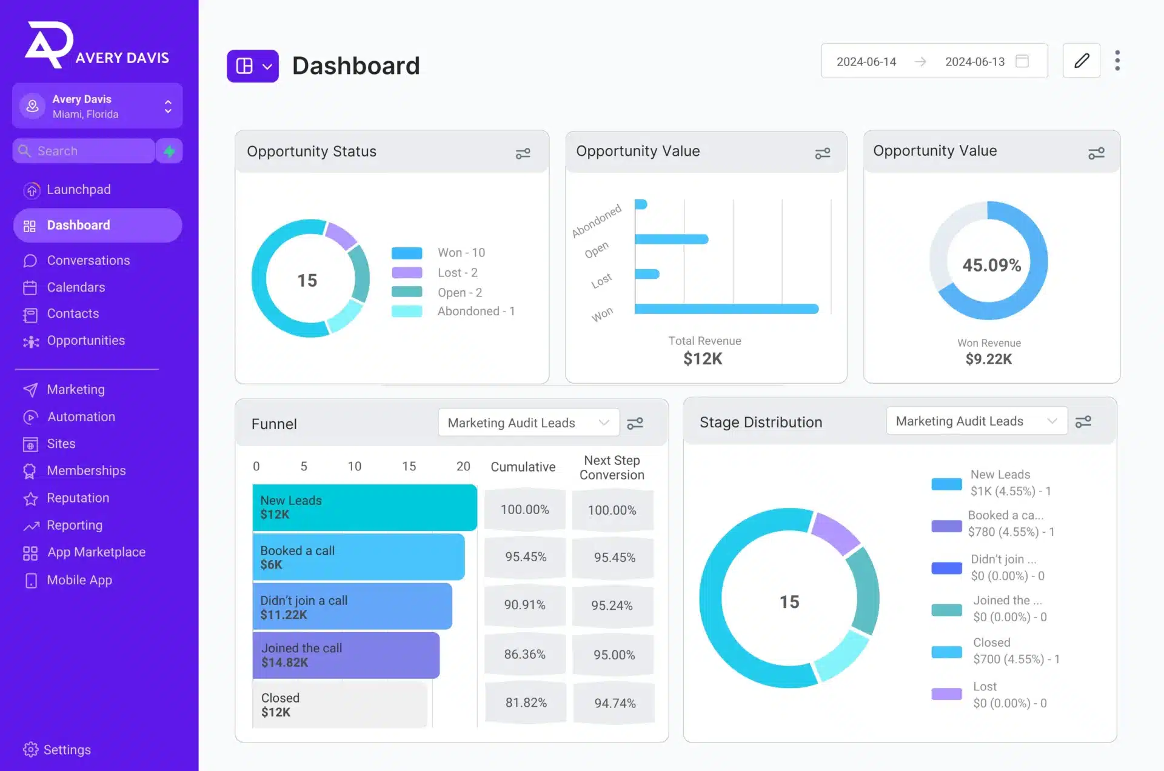Click the end date 2024-06-13

click(975, 62)
